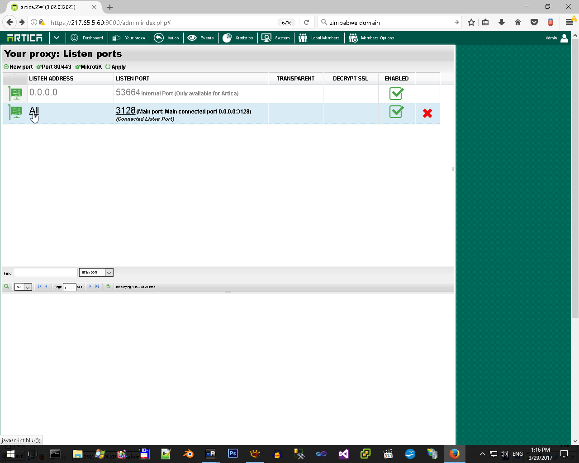Click the ENABLED column header

397,79
